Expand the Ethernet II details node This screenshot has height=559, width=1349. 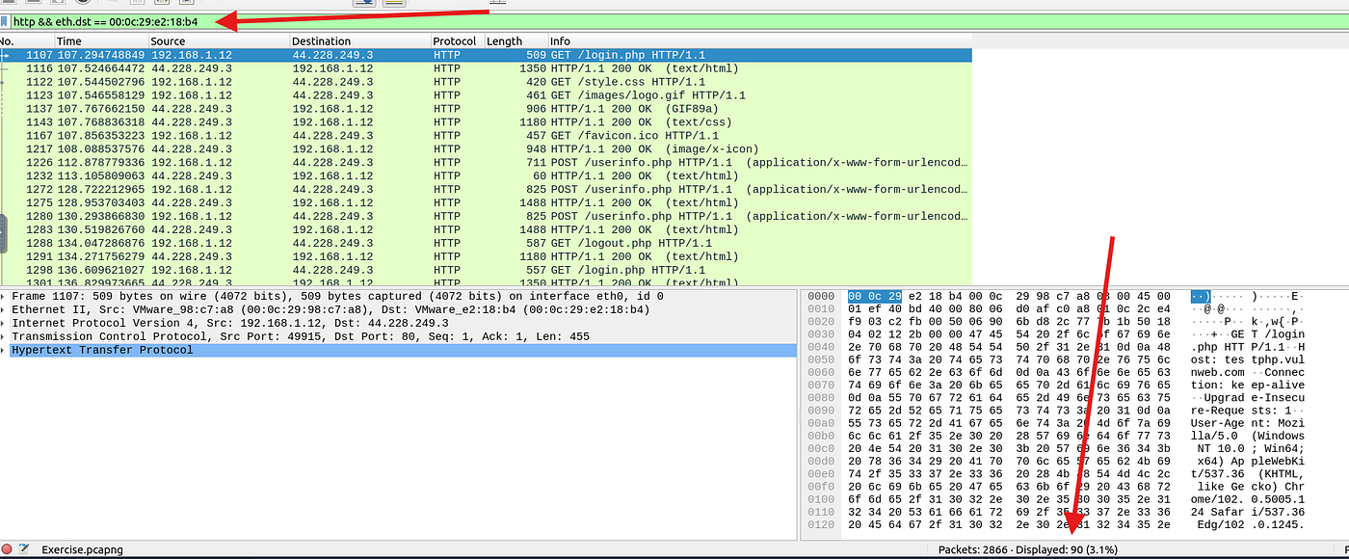[4, 309]
